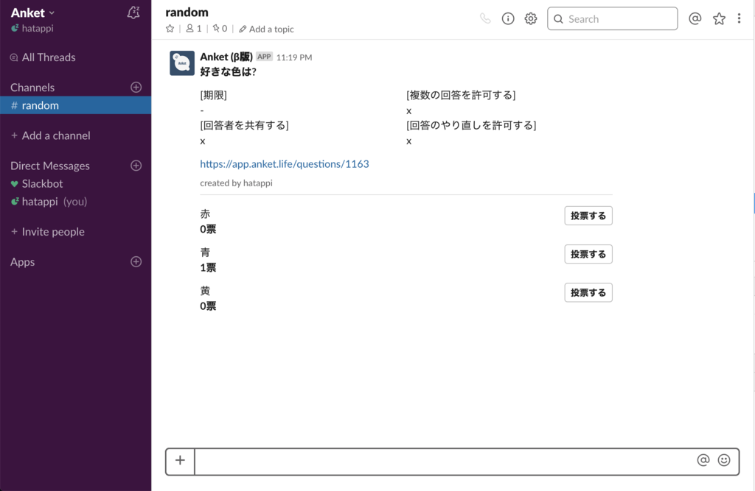Viewport: 755px width, 491px height.
Task: Open channel details with the info icon
Action: click(507, 18)
